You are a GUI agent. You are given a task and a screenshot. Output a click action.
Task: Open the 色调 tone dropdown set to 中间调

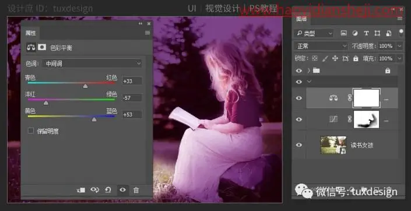pos(92,64)
